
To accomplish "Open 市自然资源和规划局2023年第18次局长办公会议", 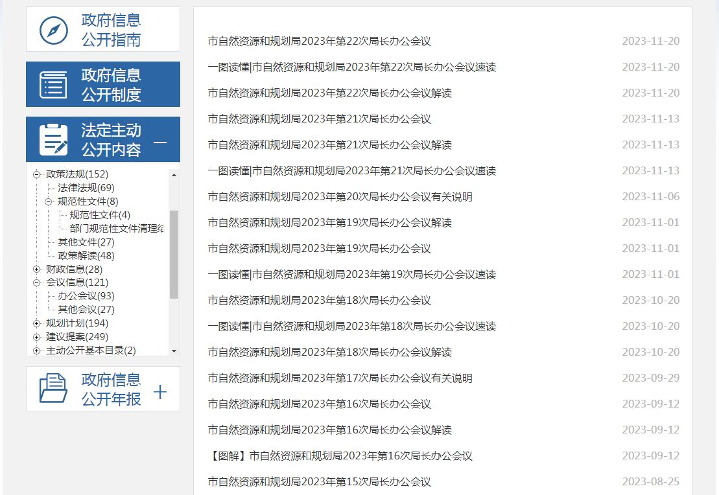I will pos(319,300).
